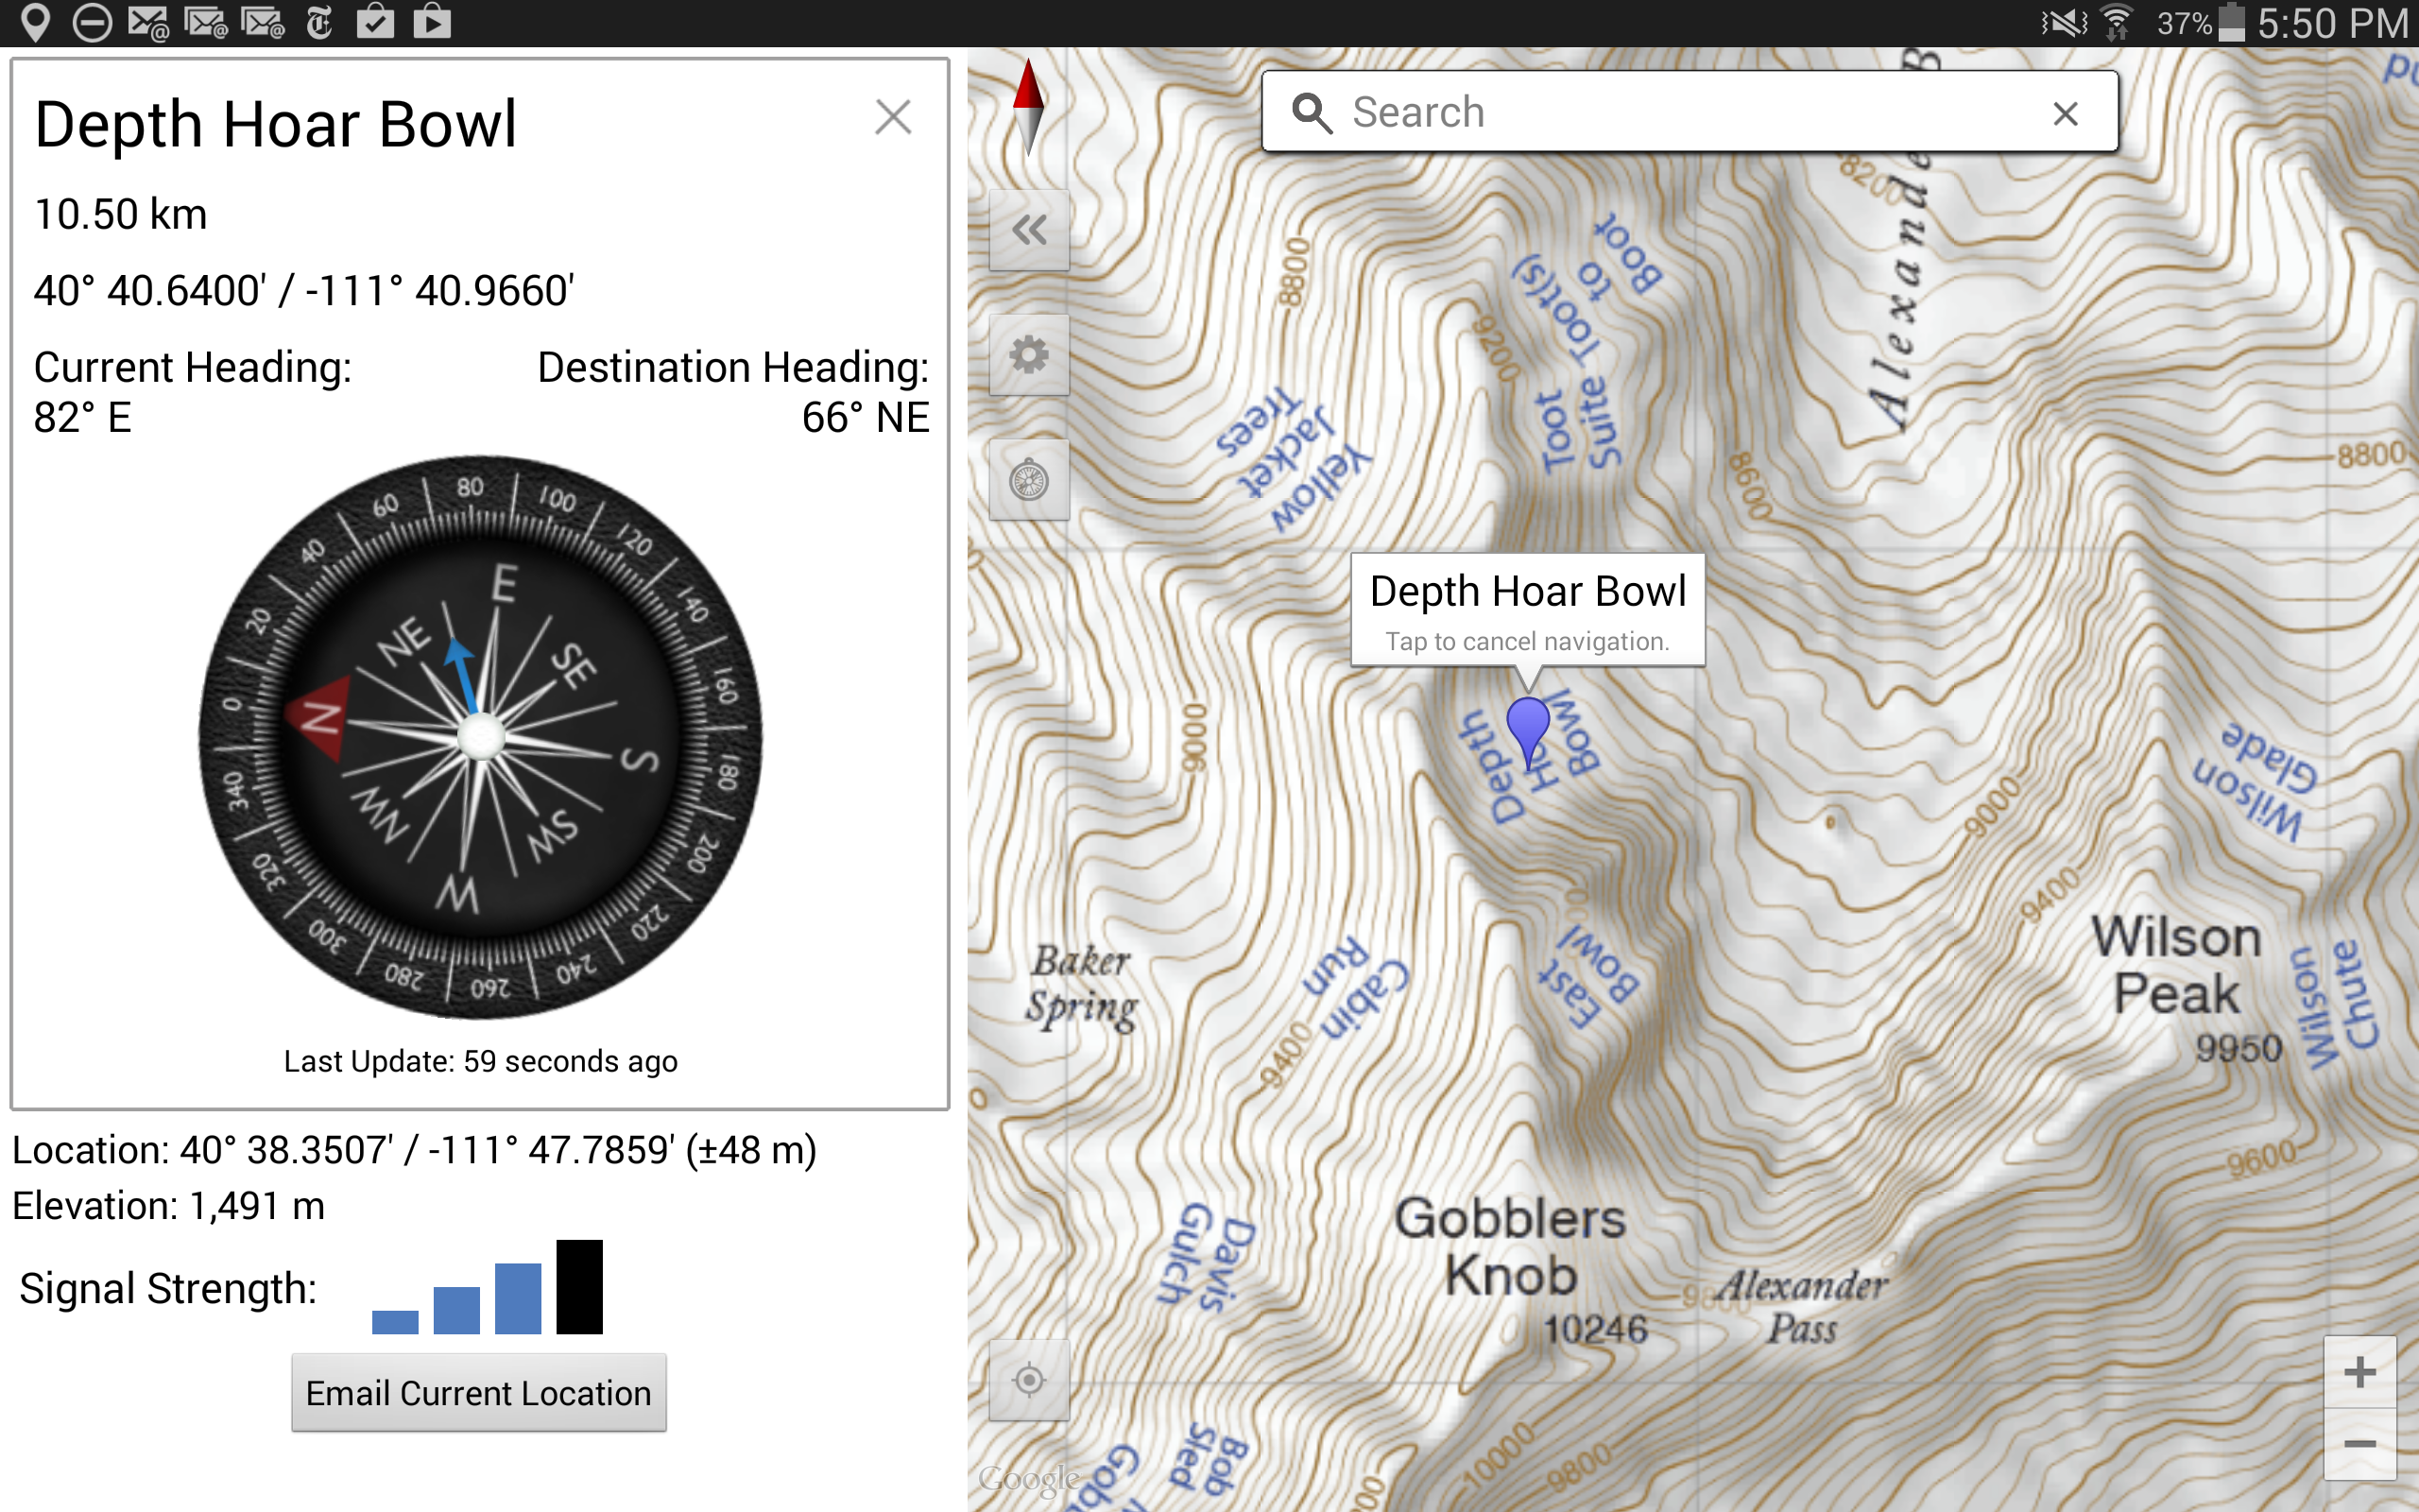2419x1512 pixels.
Task: Tap destination coordinates 40° 40.6400' text
Action: tap(304, 291)
